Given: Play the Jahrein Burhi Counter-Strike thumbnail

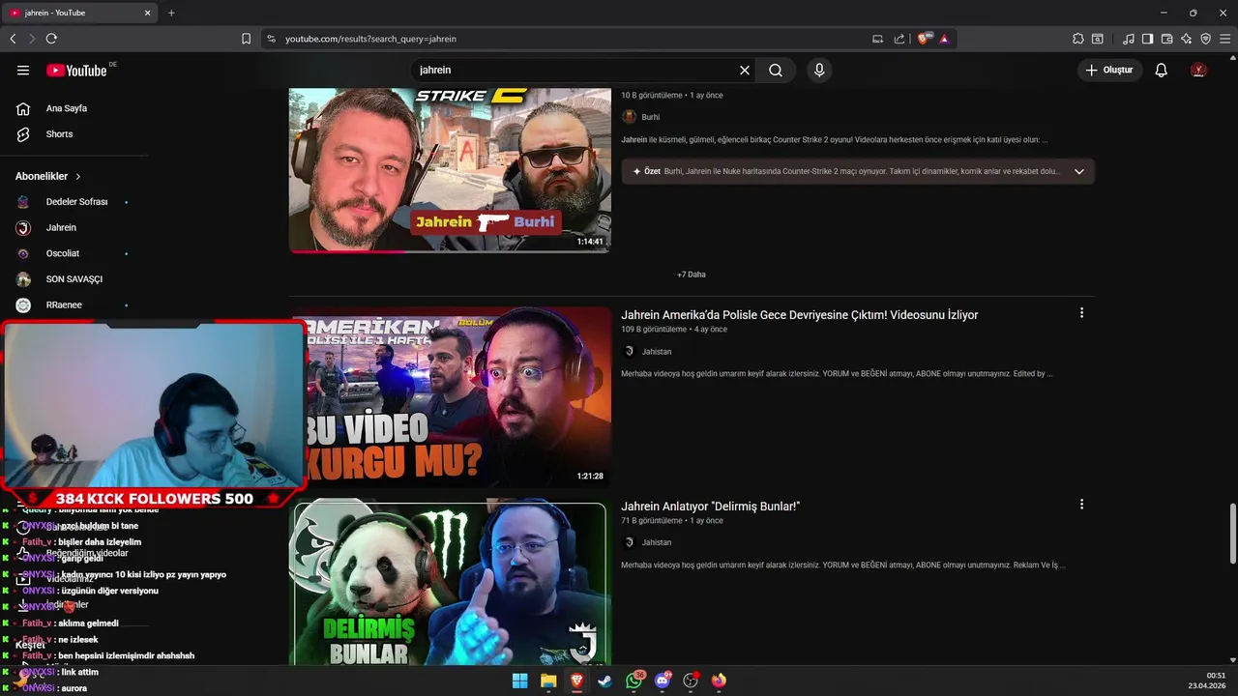Looking at the screenshot, I should (x=450, y=170).
